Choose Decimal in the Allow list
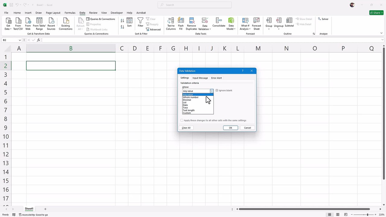Image resolution: width=386 pixels, height=217 pixels. coord(198,100)
